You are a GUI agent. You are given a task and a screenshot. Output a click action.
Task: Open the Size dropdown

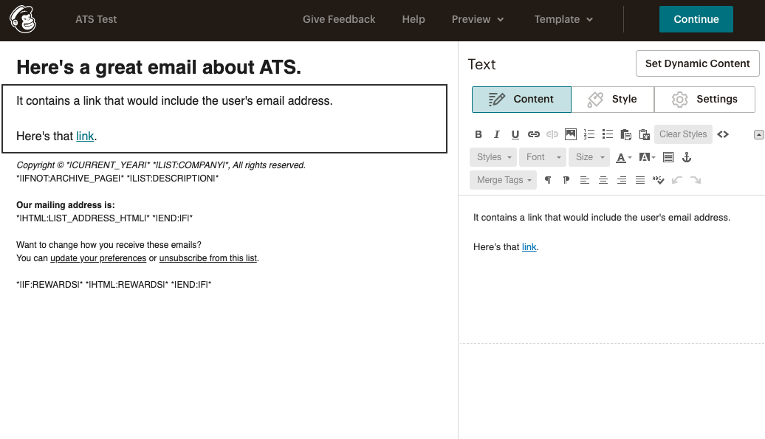point(589,157)
